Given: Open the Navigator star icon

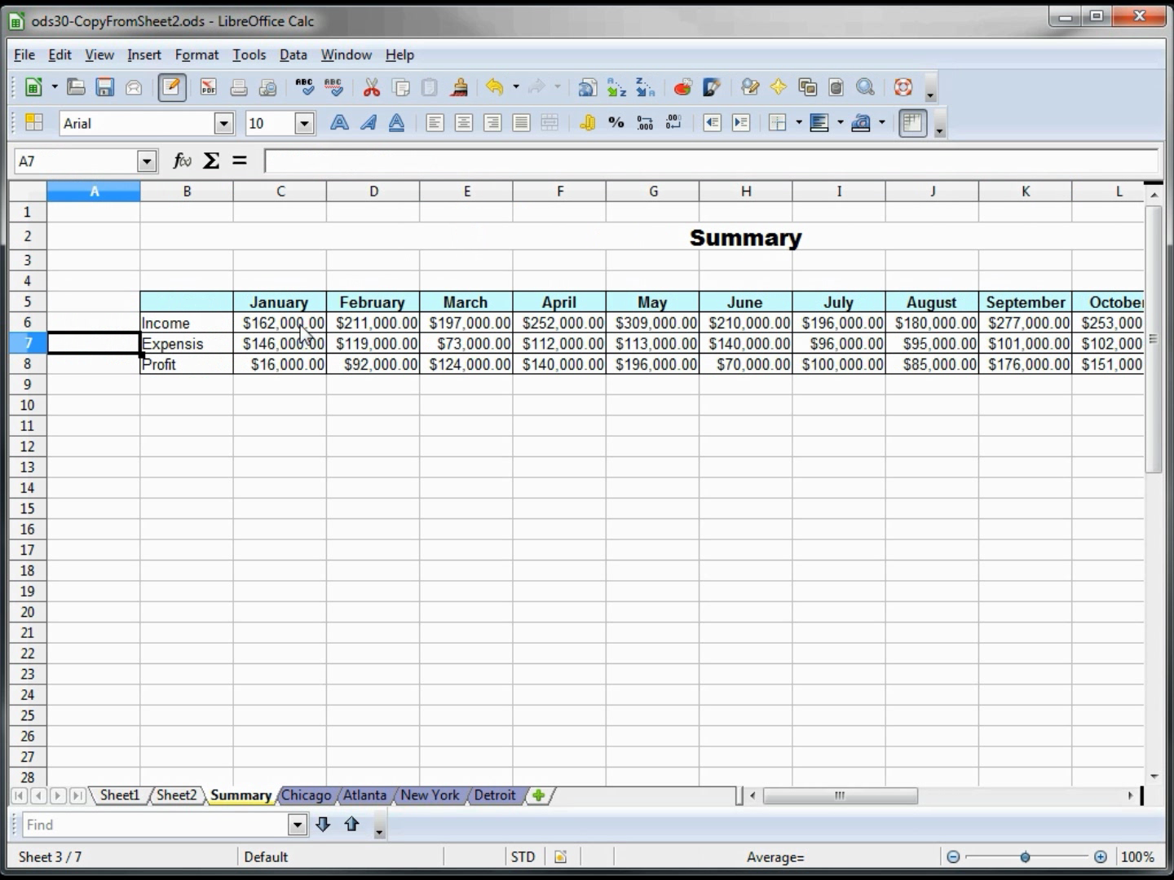Looking at the screenshot, I should pos(779,87).
